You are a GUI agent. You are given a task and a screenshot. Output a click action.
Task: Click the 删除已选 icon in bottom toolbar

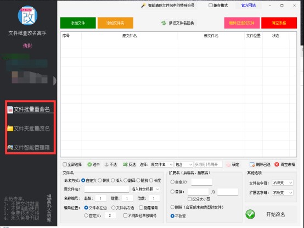click(x=252, y=165)
